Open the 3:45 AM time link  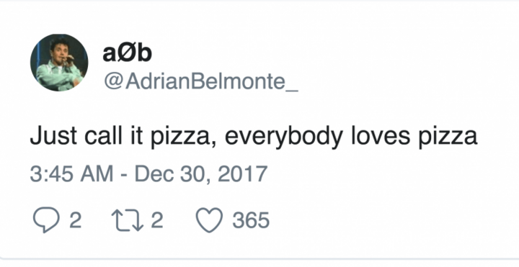[71, 174]
